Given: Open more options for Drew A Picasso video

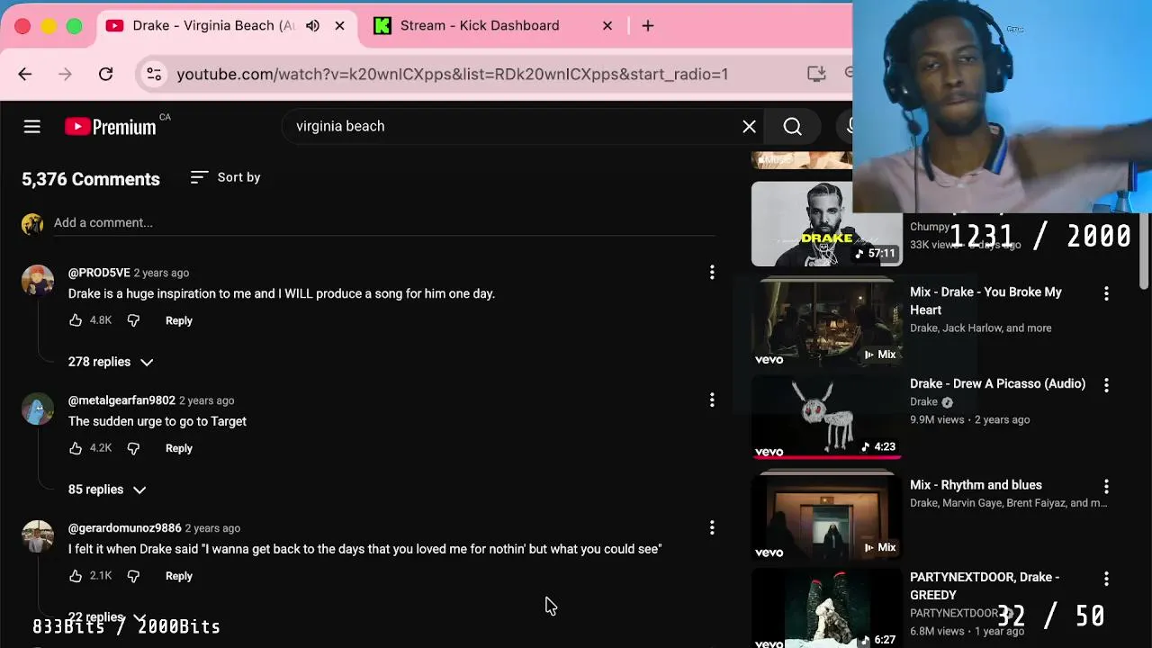Looking at the screenshot, I should coord(1106,385).
